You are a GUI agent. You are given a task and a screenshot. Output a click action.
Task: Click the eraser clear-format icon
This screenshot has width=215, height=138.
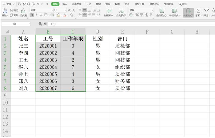point(71,15)
